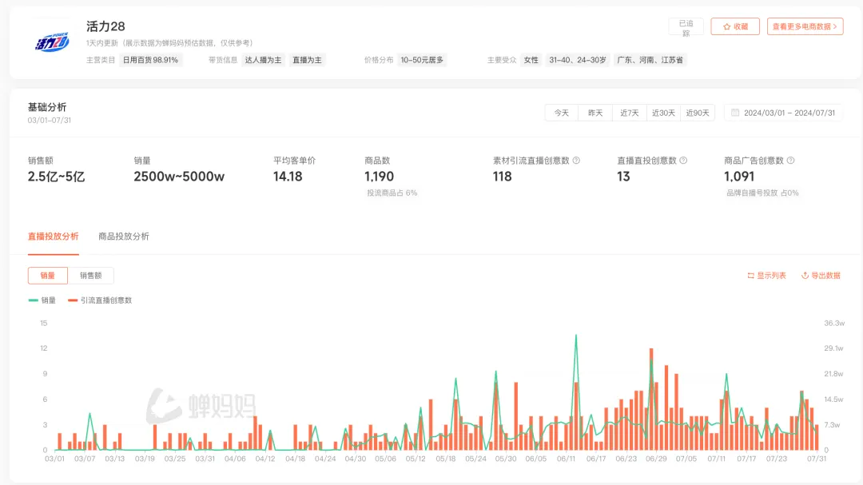This screenshot has height=485, width=863.
Task: Click help icon beside 直播直投创意数
Action: [683, 161]
